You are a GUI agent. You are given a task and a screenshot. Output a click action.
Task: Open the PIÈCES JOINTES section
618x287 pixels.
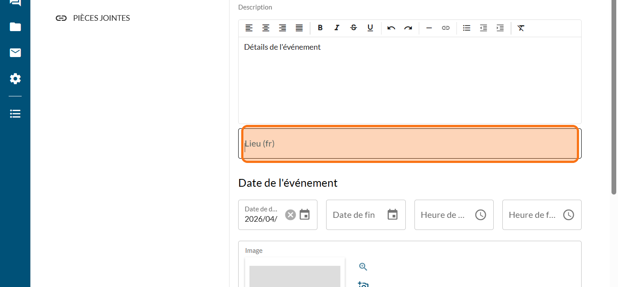point(101,18)
